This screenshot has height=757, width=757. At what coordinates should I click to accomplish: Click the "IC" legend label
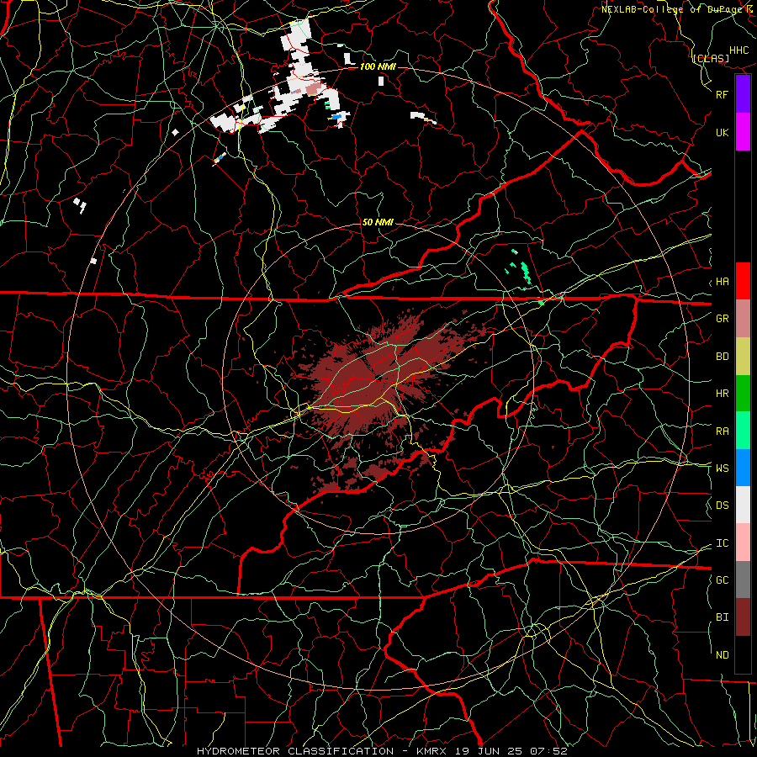point(722,543)
